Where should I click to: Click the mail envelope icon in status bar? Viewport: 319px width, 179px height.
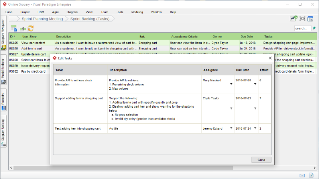click(x=302, y=175)
